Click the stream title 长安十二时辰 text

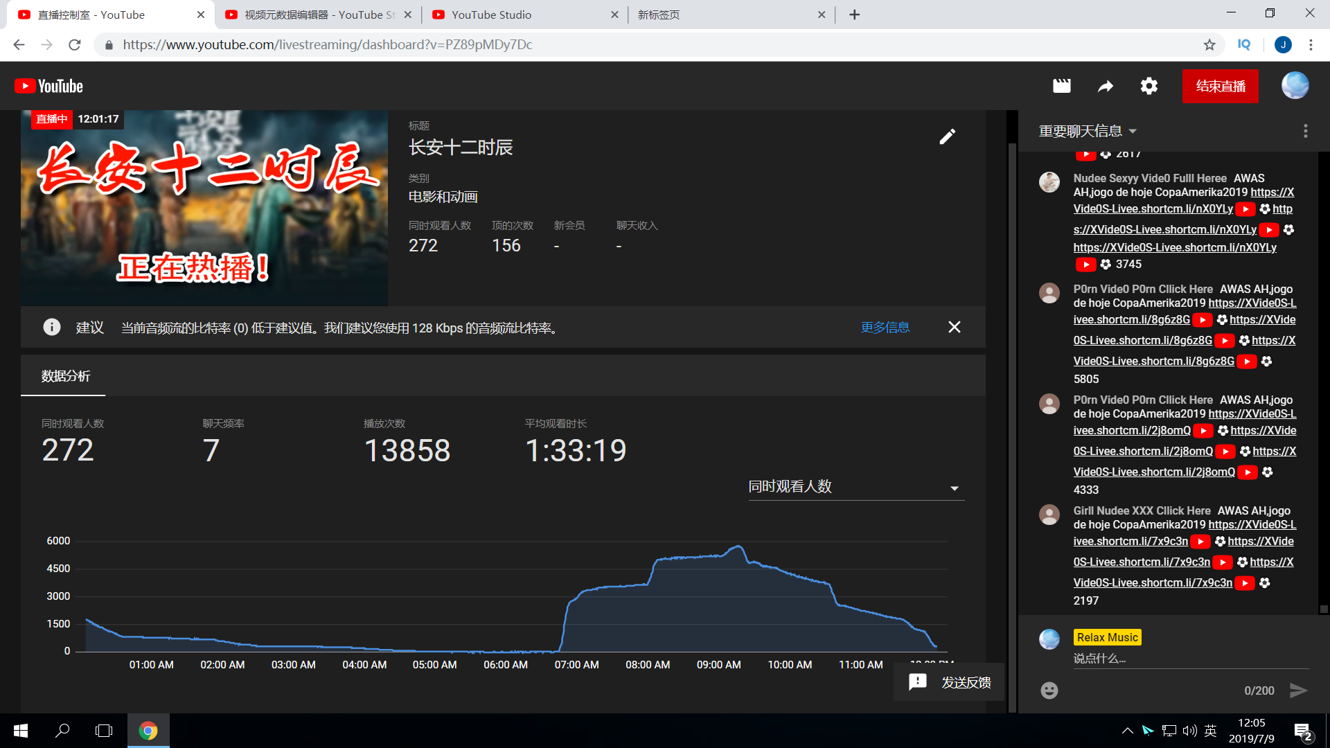(461, 148)
